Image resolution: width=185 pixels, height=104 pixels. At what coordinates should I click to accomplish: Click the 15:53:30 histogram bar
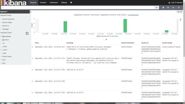[125, 26]
